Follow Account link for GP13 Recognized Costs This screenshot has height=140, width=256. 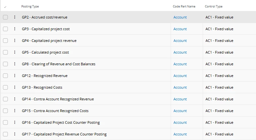click(x=180, y=87)
